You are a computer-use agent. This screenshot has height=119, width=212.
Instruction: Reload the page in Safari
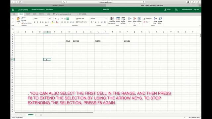coord(143,2)
